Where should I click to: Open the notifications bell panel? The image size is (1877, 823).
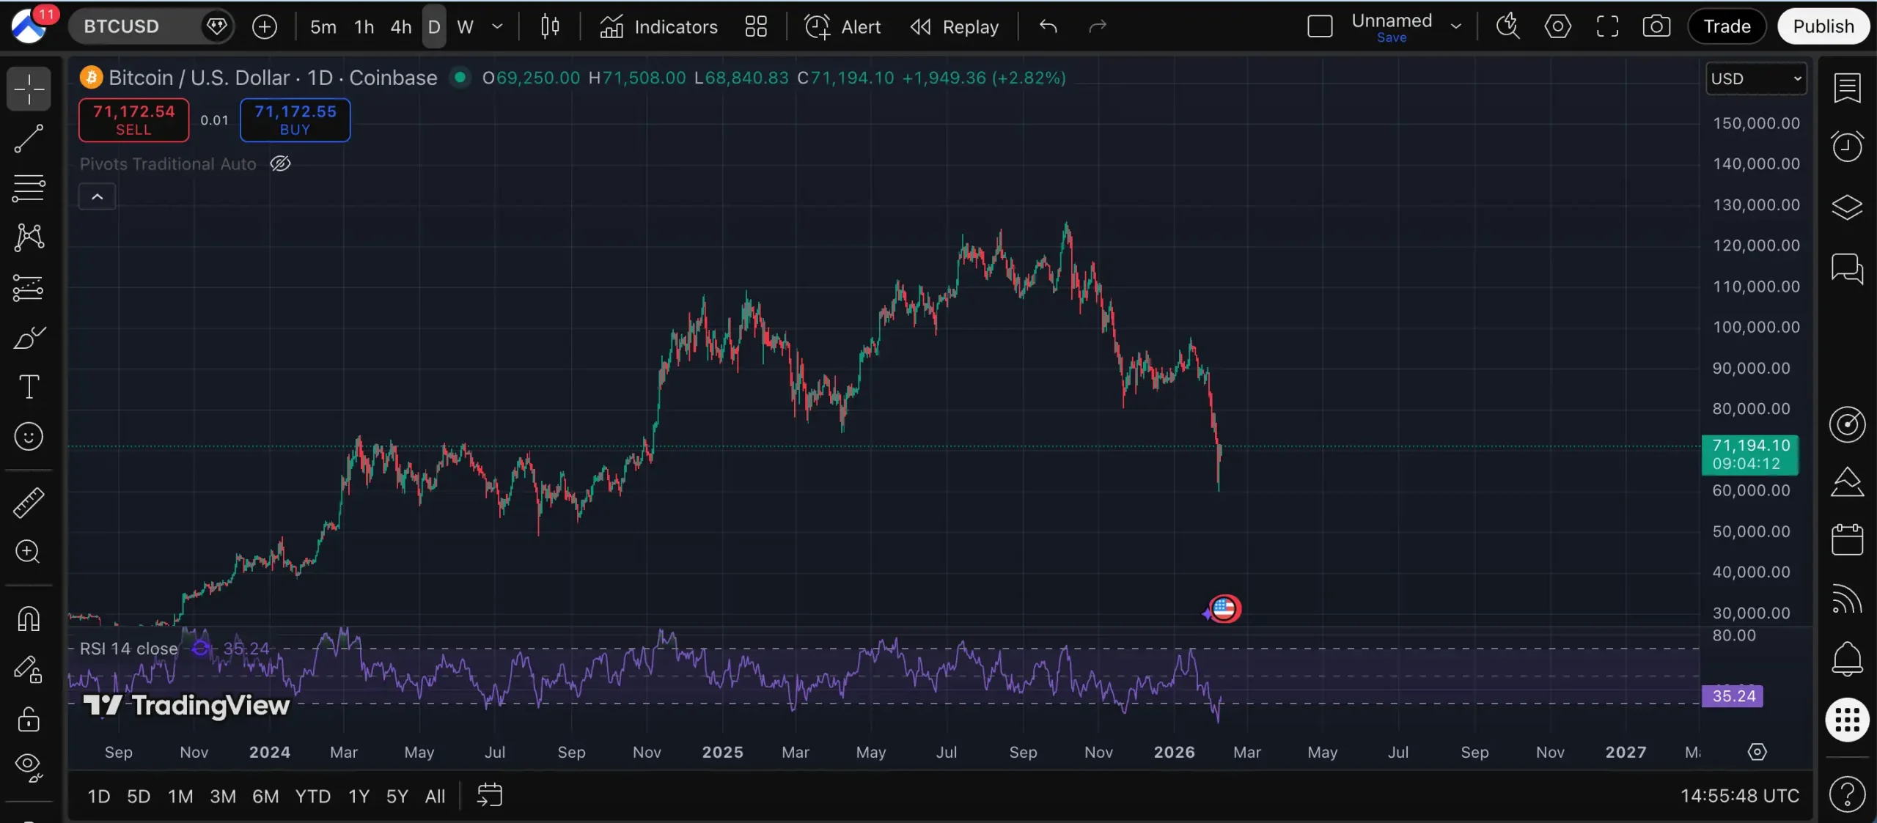(1847, 659)
